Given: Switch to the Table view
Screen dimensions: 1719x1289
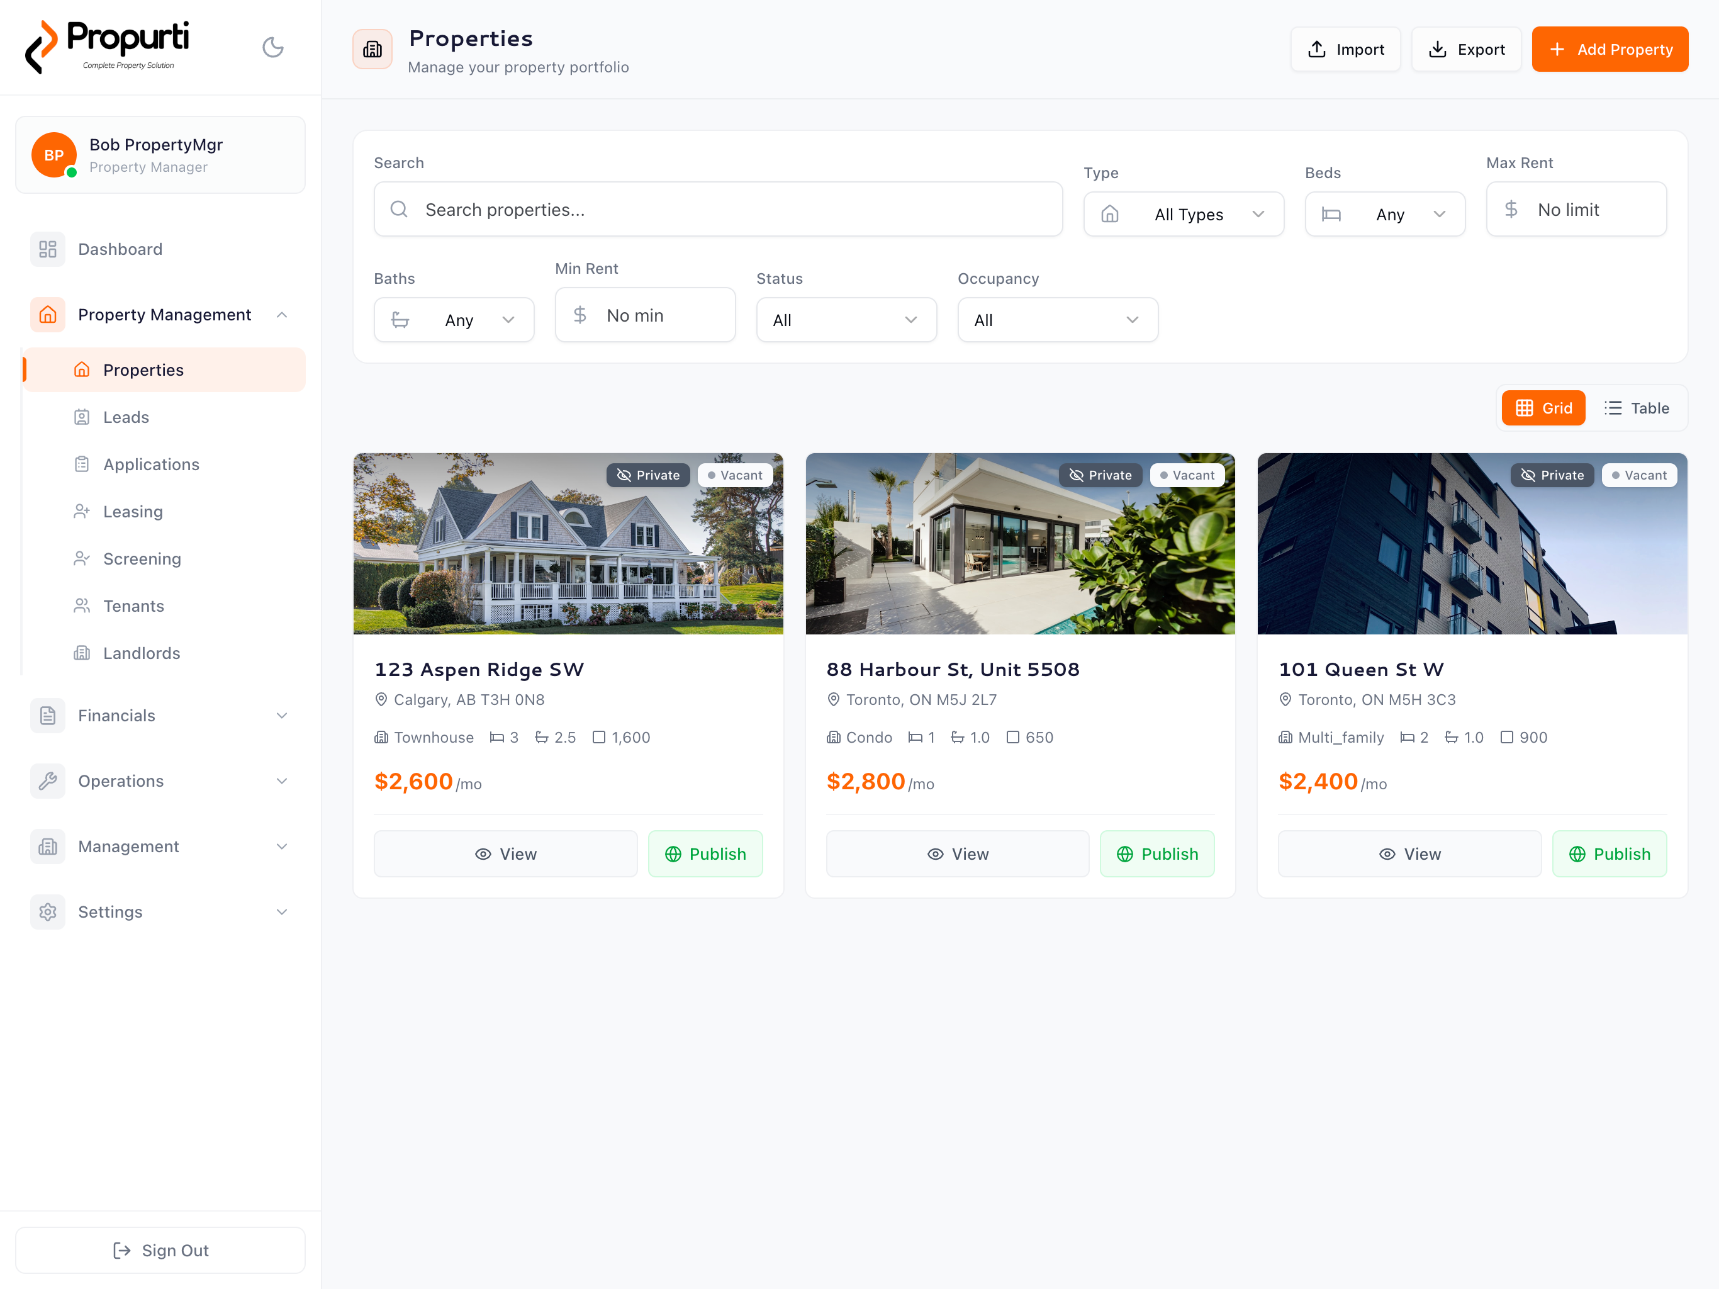Looking at the screenshot, I should point(1637,407).
